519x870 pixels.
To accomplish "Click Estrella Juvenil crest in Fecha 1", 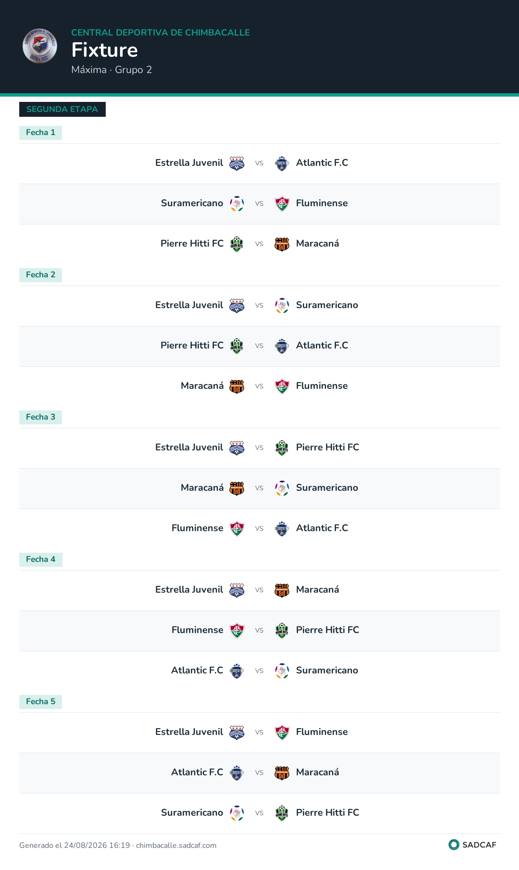I will pyautogui.click(x=237, y=163).
